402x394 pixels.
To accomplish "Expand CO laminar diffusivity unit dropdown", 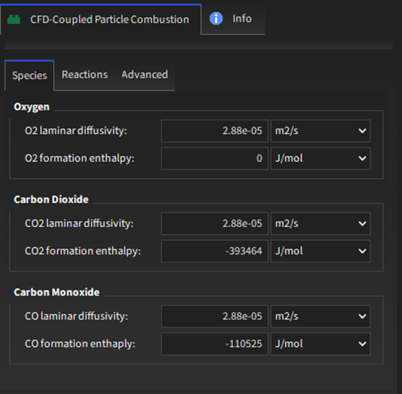I will (320, 316).
